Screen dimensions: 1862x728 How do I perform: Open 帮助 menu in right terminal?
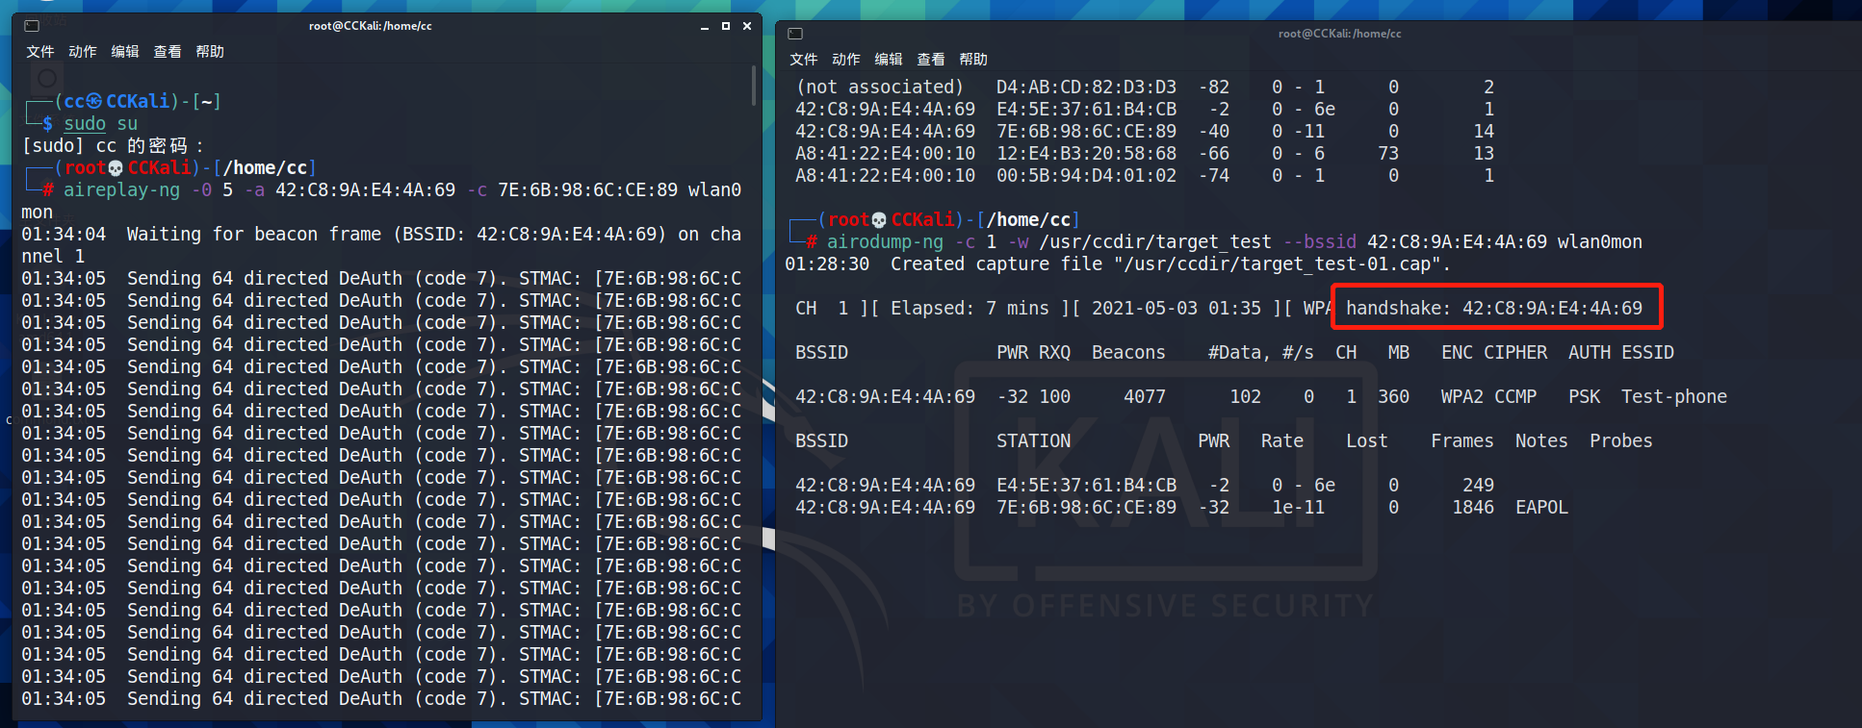[973, 60]
